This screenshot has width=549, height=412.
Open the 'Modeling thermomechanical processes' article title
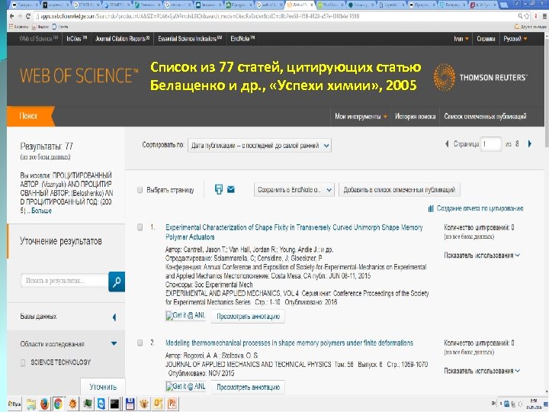289,343
